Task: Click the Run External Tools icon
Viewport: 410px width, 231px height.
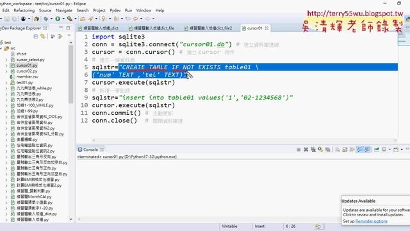Action: coord(69,19)
